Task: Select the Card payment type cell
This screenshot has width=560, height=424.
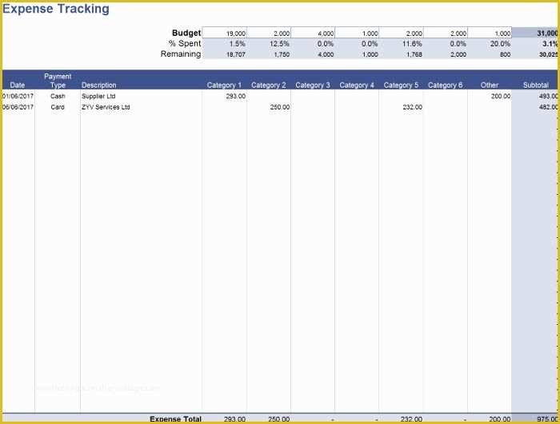Action: 58,107
